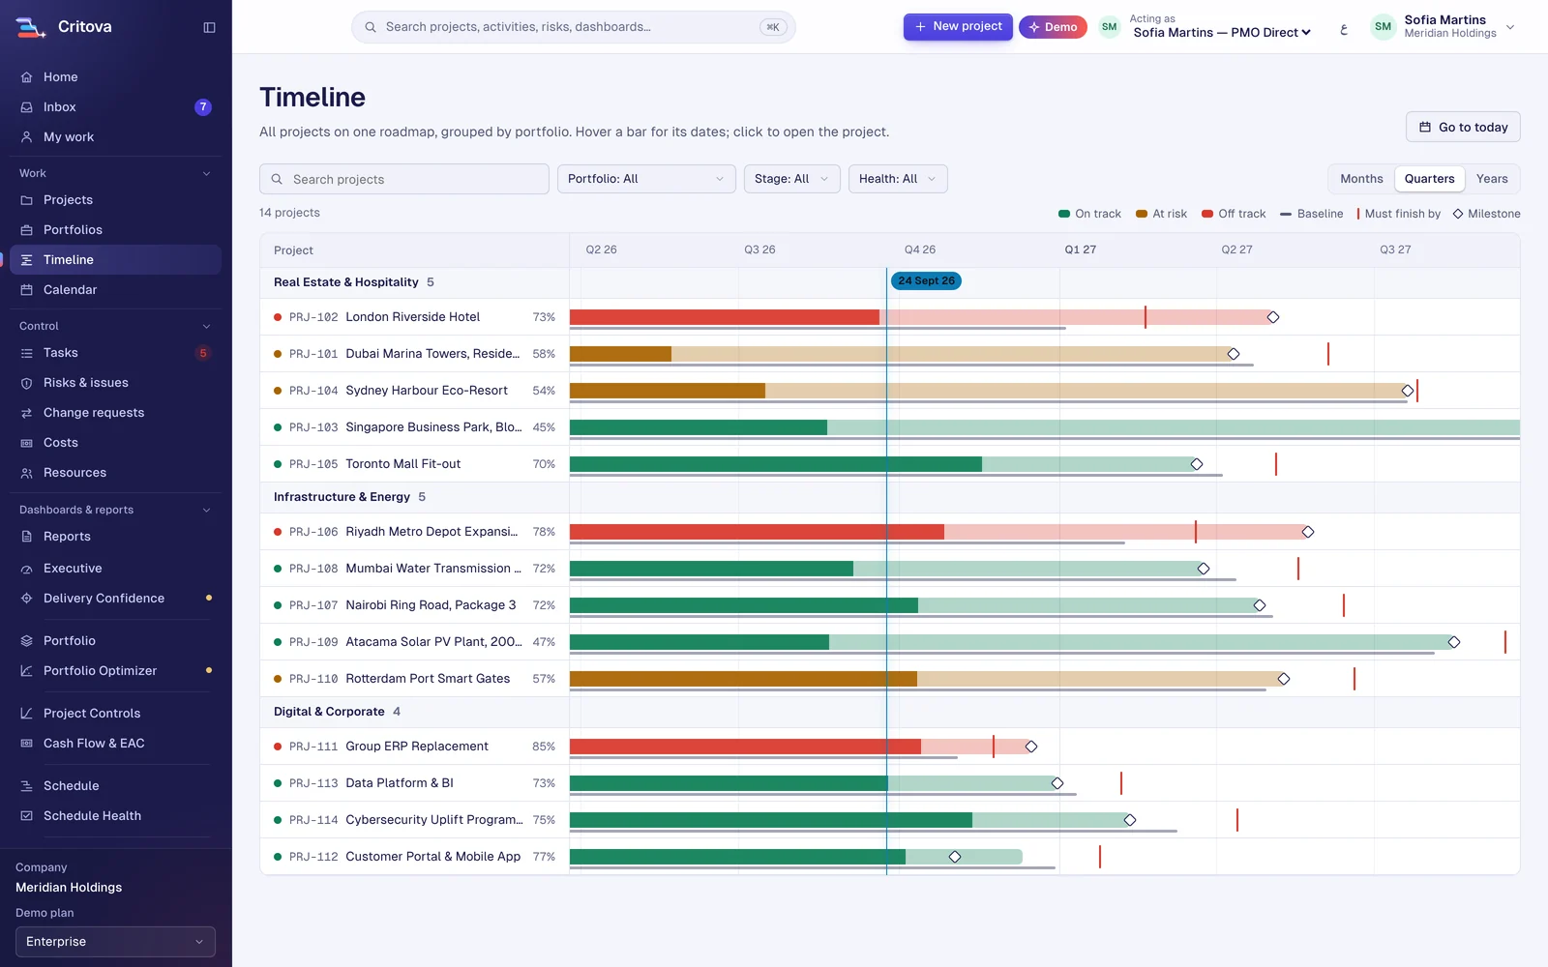The image size is (1548, 967).
Task: Click the global search field
Action: 573,27
